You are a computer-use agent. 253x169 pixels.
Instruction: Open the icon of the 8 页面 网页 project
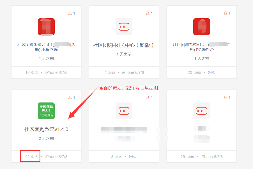click(124, 111)
